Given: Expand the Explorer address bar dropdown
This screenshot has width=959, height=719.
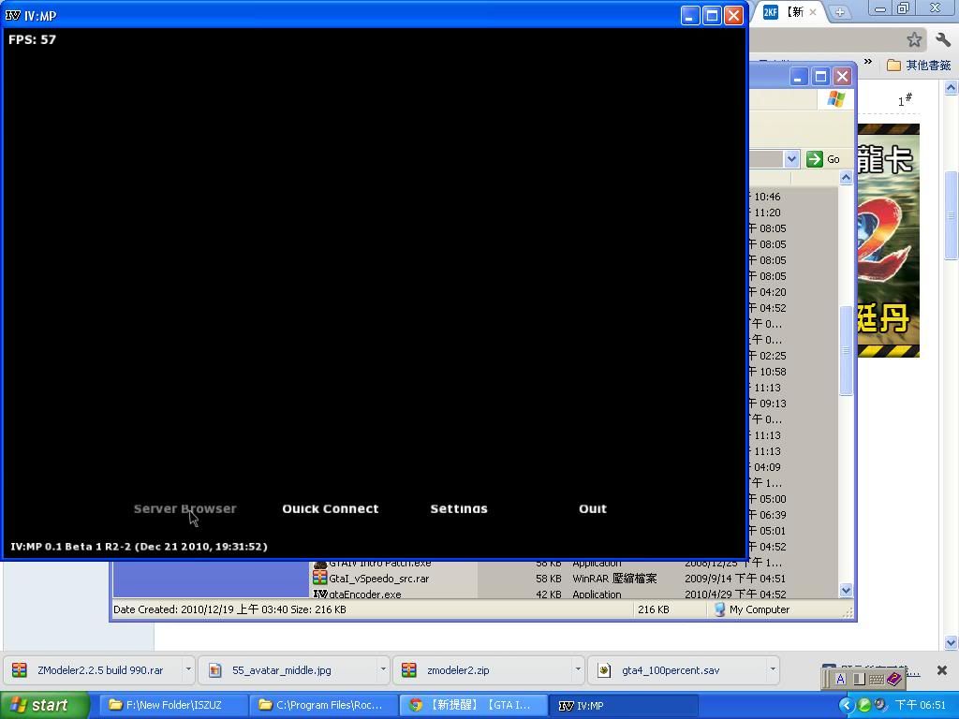Looking at the screenshot, I should (x=790, y=159).
